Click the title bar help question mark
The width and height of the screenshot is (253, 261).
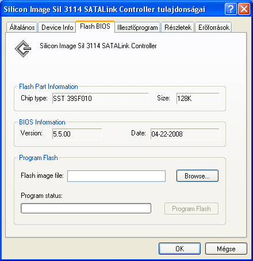coord(231,9)
